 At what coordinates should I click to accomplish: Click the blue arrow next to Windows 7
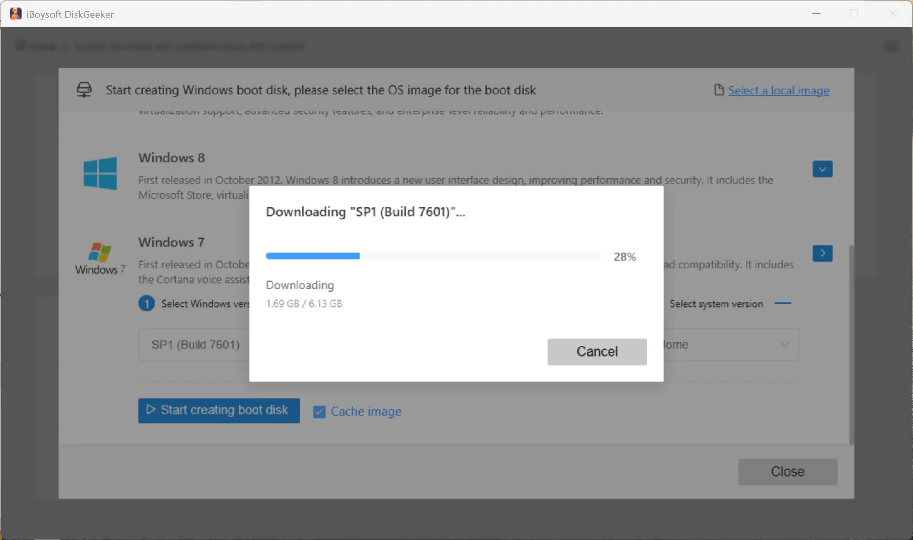822,253
